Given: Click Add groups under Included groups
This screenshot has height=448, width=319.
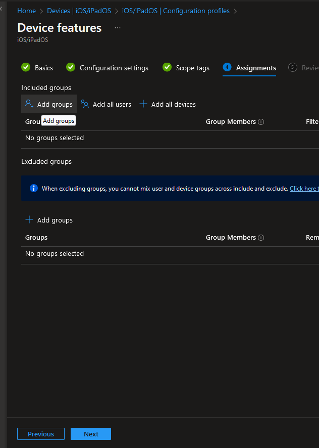Looking at the screenshot, I should pos(49,104).
